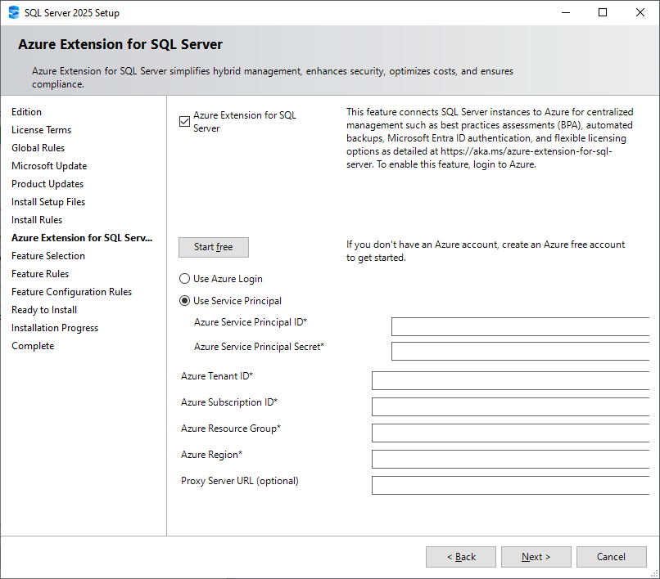
Task: Select Feature Configuration Rules step
Action: [x=71, y=292]
